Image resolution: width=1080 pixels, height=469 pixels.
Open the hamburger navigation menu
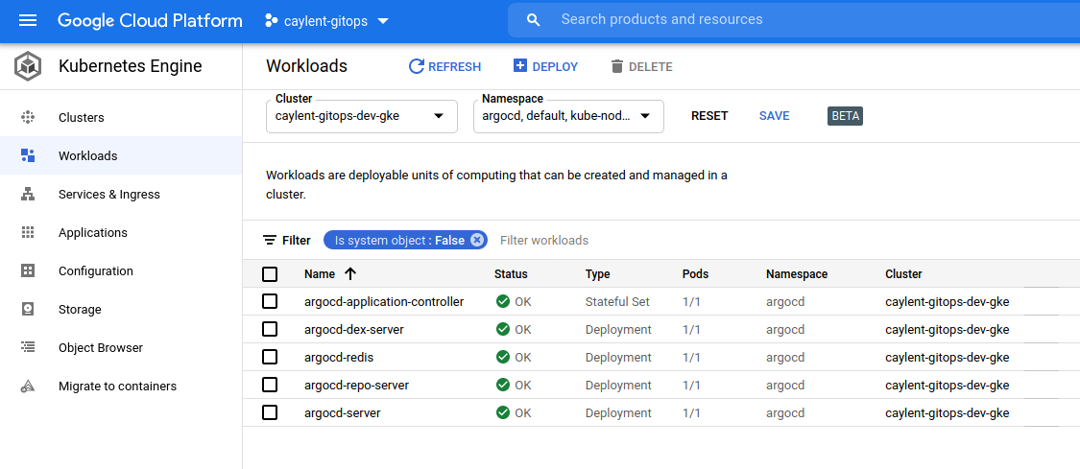point(27,20)
